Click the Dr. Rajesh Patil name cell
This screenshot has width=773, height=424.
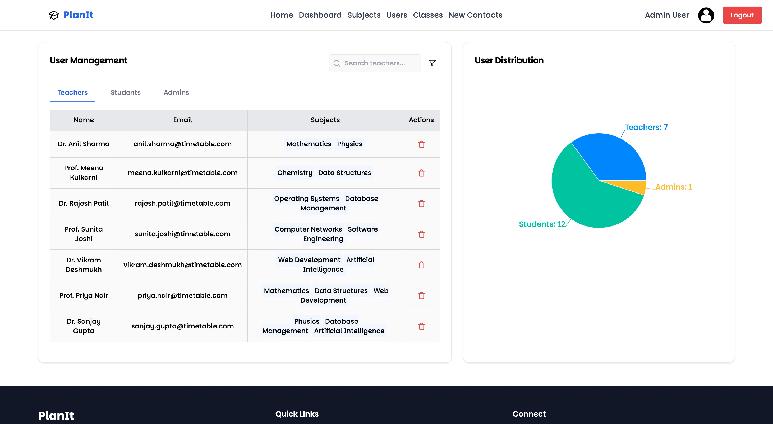84,203
